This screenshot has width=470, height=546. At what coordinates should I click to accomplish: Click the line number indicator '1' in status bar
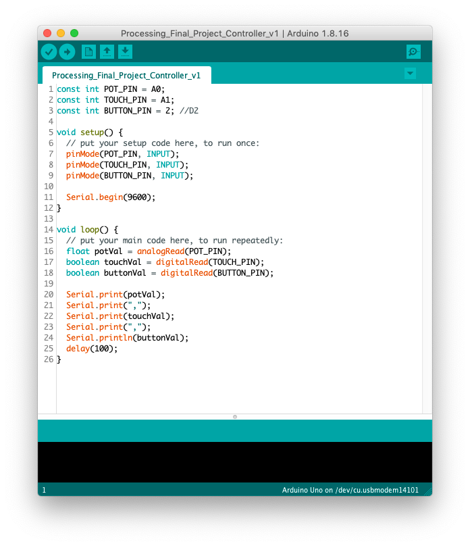(x=44, y=490)
